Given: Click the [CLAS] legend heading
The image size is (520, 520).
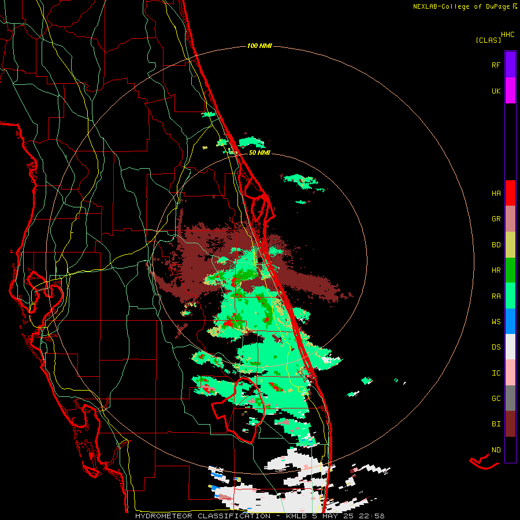Looking at the screenshot, I should (x=488, y=40).
